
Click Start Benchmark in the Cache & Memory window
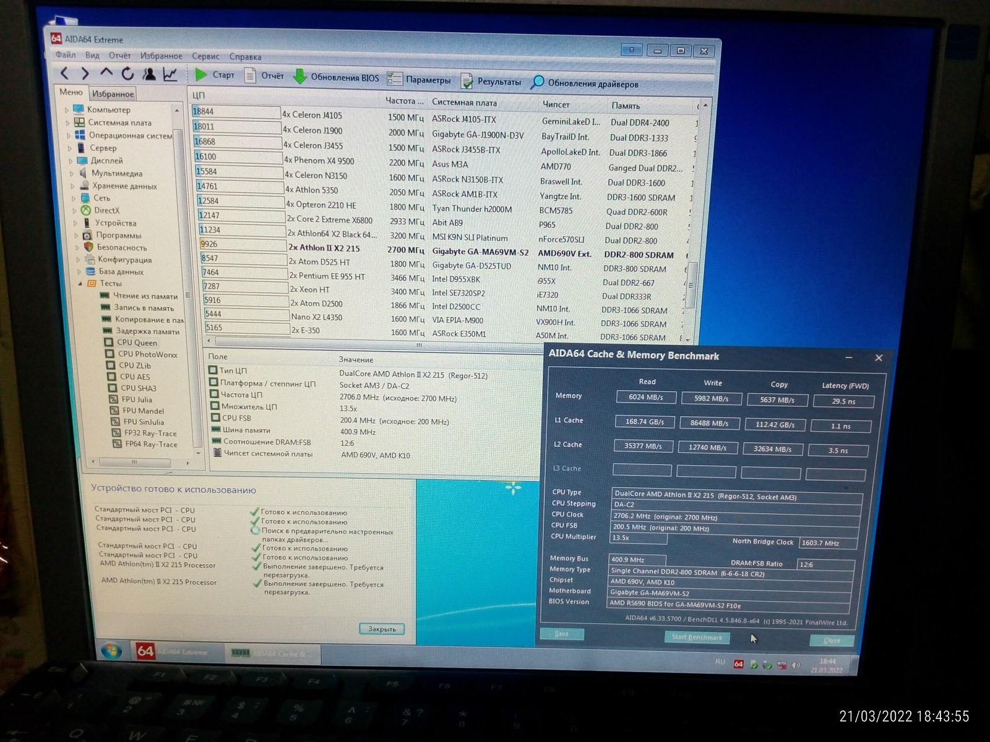[x=697, y=637]
